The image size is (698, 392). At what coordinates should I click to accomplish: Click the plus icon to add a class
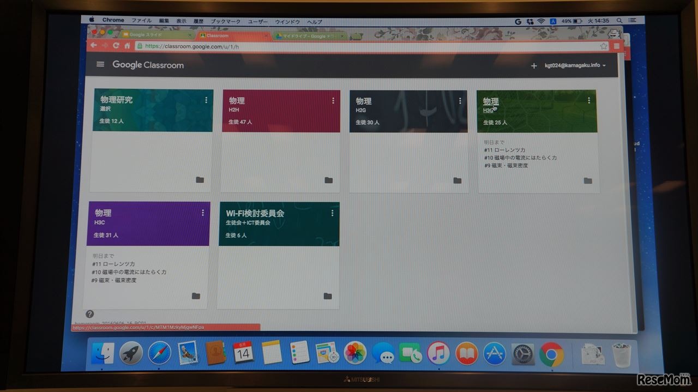coord(534,66)
